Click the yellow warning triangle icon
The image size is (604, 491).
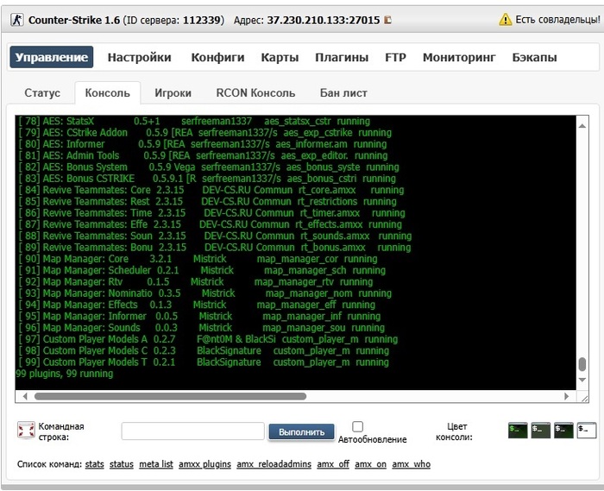pos(506,19)
